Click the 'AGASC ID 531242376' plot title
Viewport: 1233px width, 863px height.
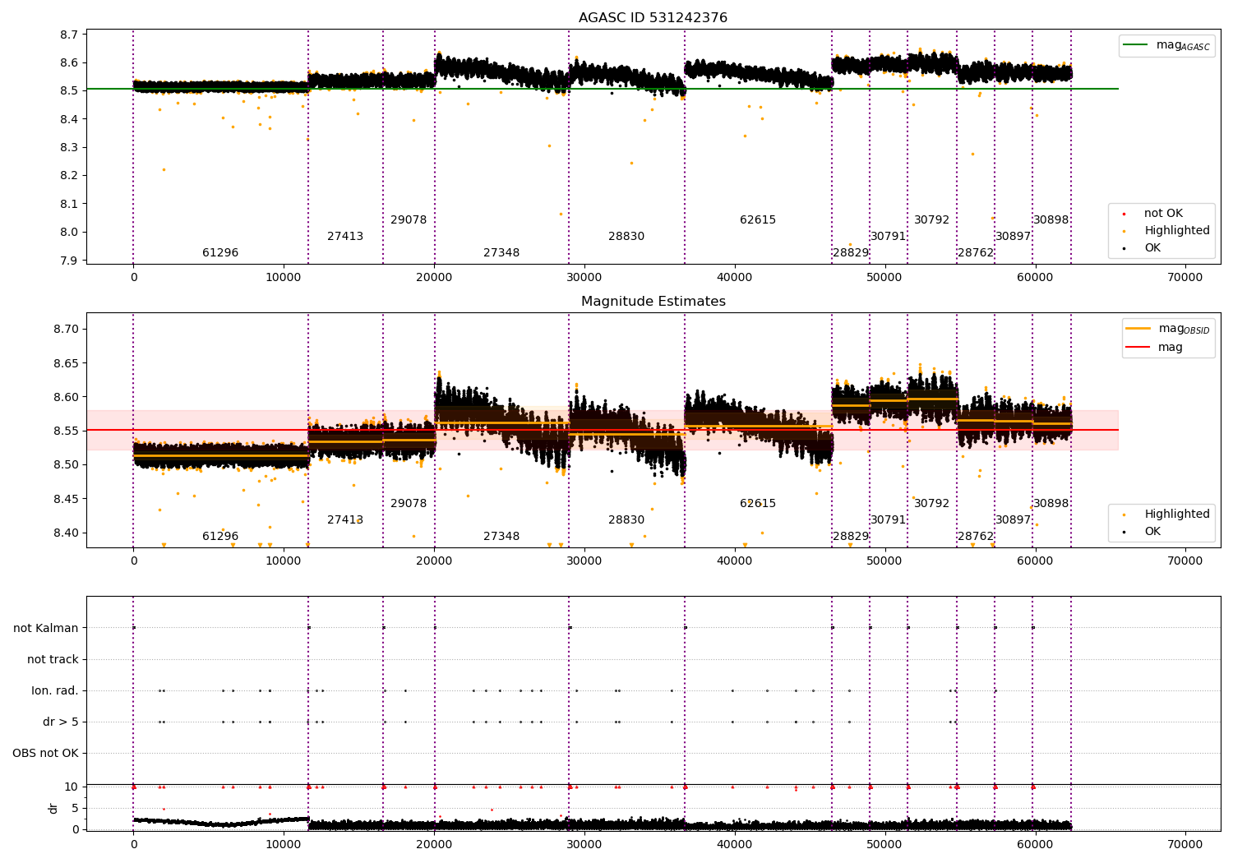point(653,18)
